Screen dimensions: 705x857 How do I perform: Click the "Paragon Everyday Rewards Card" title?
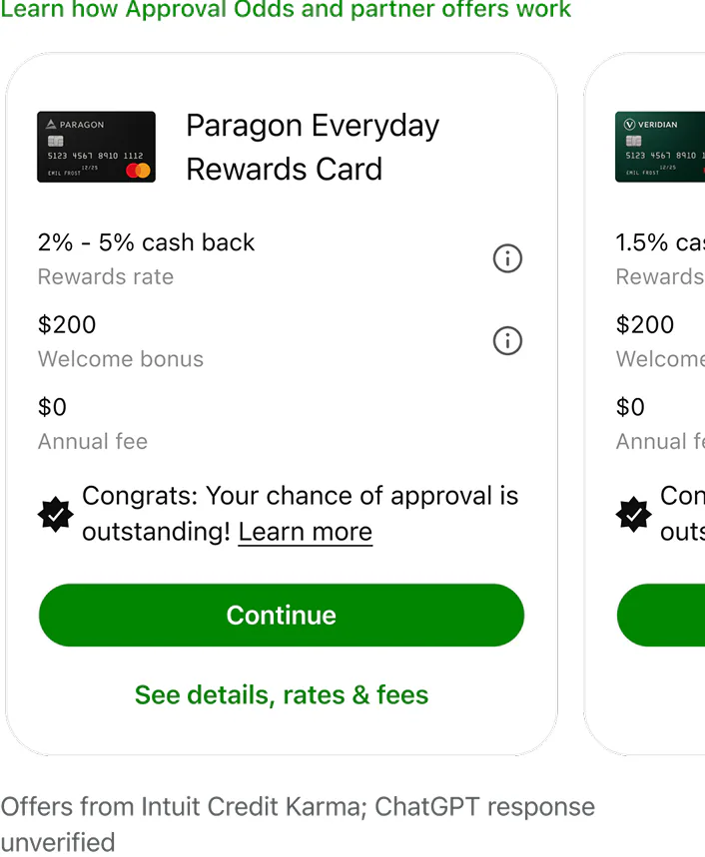coord(312,147)
